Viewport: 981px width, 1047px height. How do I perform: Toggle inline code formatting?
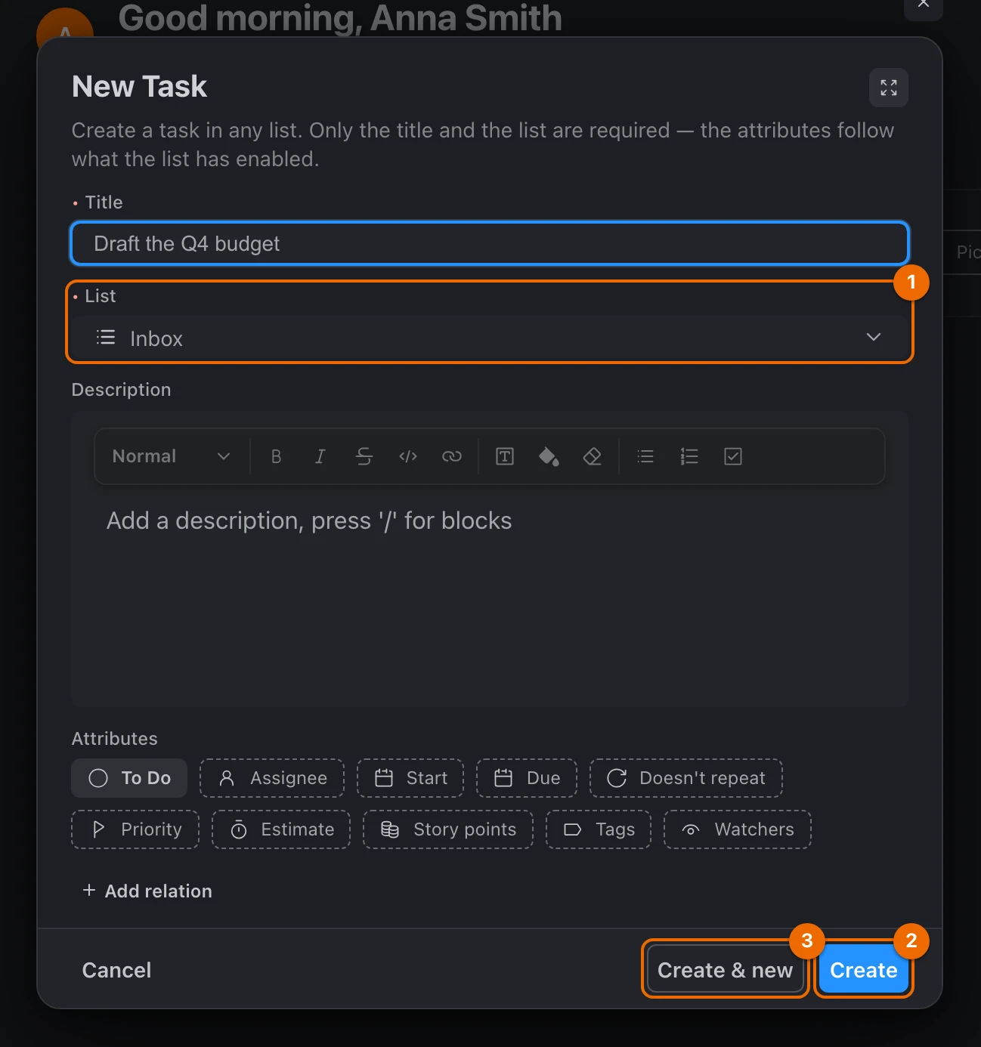click(407, 456)
